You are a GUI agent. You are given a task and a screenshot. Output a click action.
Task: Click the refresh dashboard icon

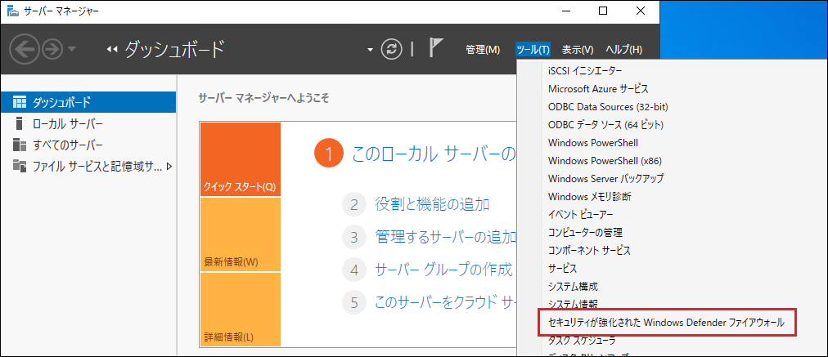pyautogui.click(x=394, y=50)
